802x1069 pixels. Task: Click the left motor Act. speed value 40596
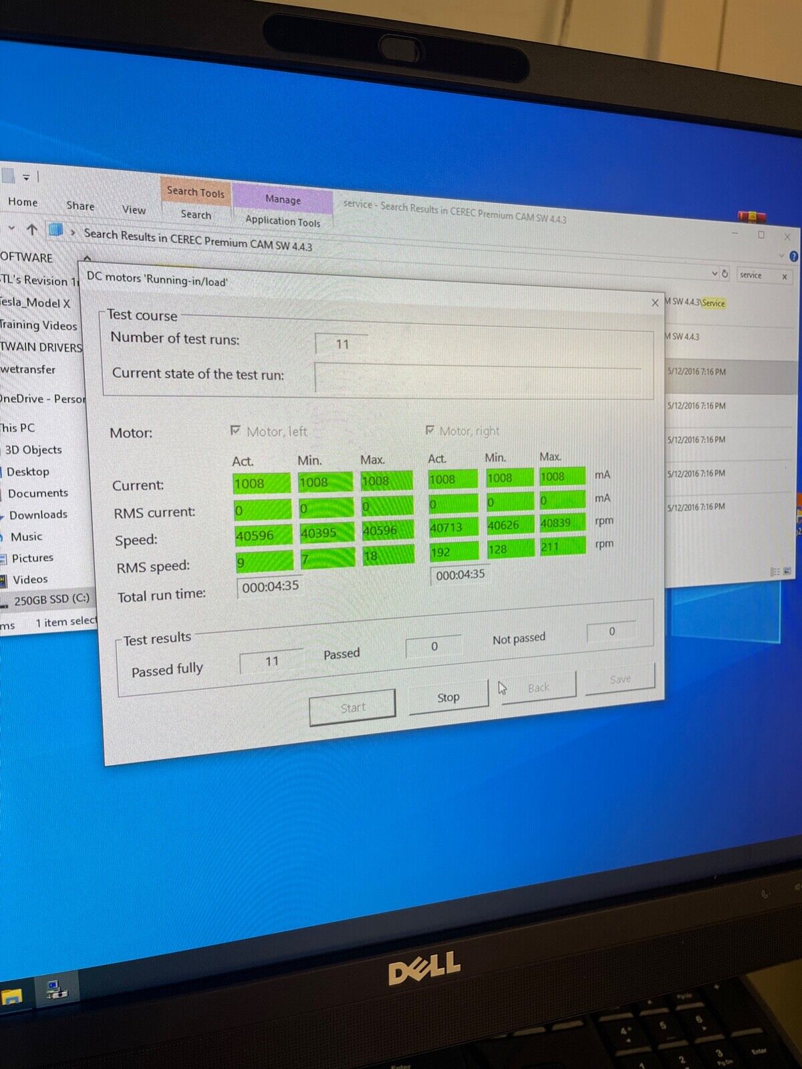263,535
